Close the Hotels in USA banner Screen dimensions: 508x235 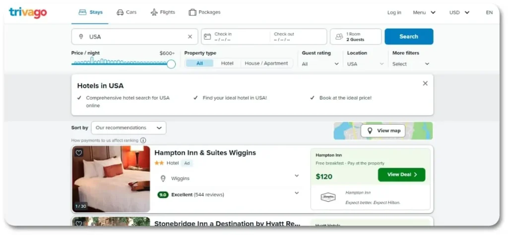pos(425,84)
